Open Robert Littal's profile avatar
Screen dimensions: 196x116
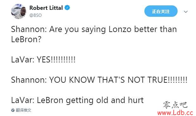click(19, 11)
